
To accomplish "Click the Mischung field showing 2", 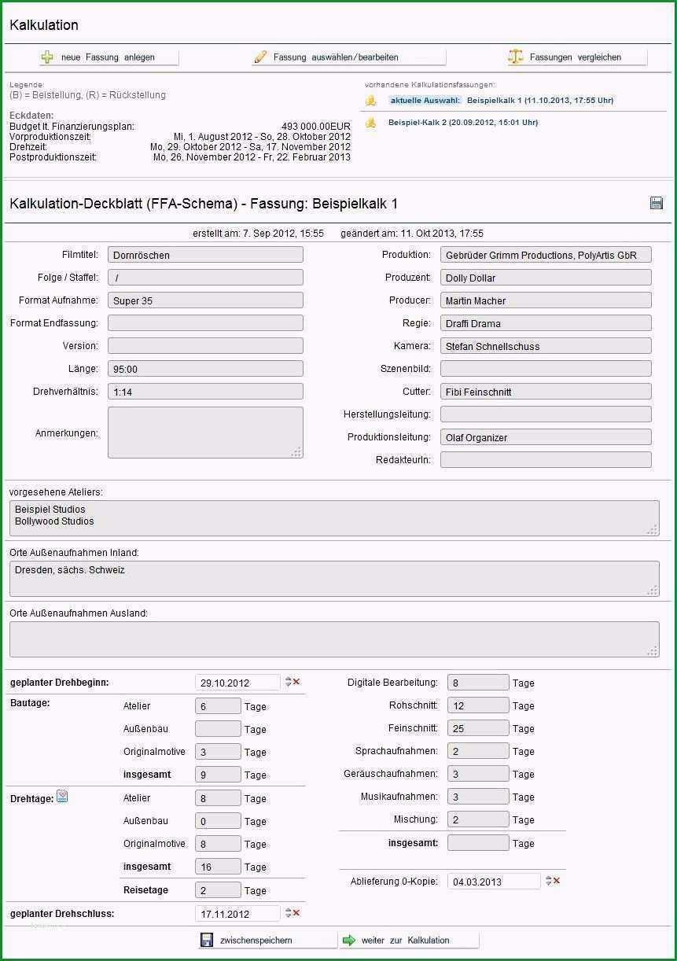I will [x=478, y=819].
